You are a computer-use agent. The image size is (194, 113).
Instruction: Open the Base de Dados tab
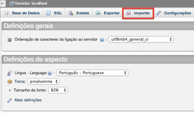[x=21, y=13]
